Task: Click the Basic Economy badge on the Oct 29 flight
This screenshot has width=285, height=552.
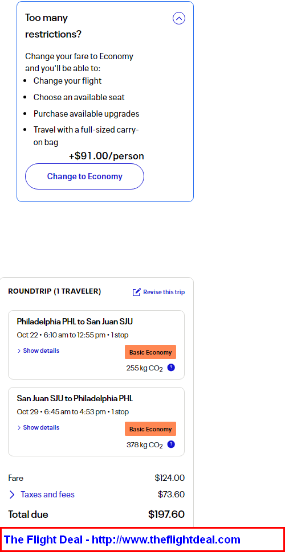Action: (150, 429)
